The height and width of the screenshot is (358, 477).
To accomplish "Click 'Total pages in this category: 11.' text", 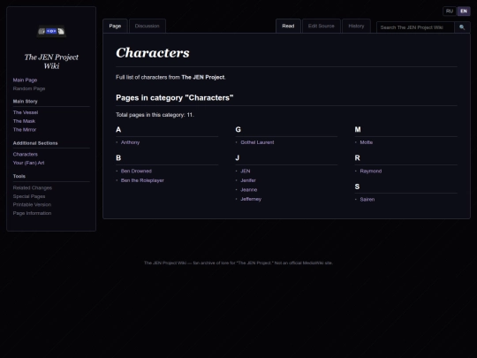I will point(155,115).
